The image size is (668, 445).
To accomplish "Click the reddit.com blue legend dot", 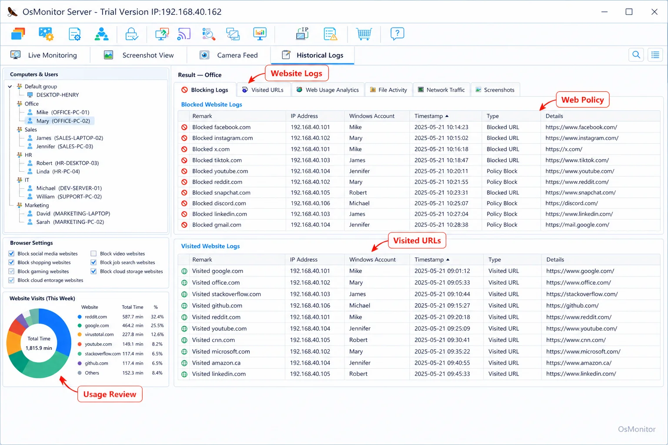I will (80, 317).
